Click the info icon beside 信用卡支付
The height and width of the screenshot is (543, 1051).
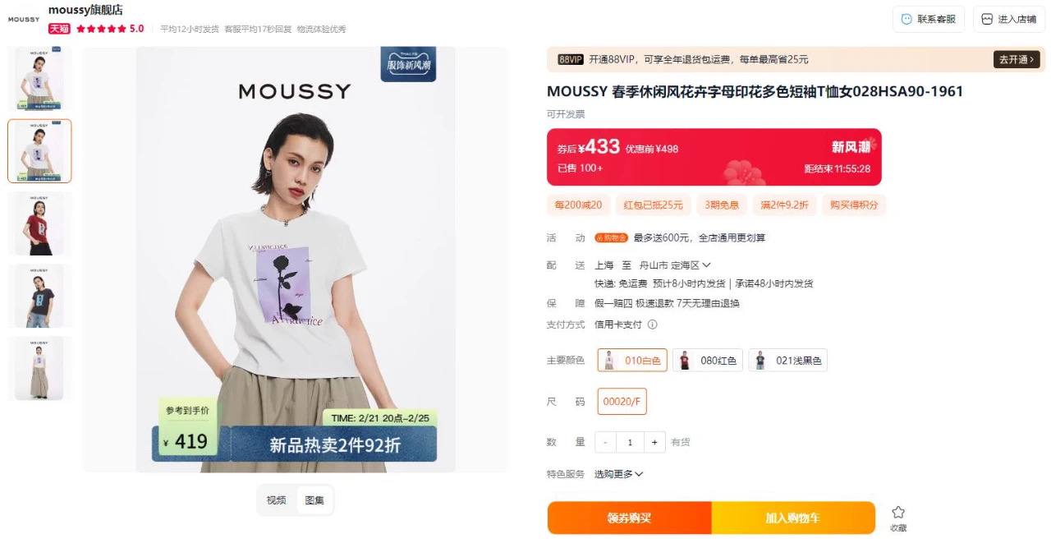coord(653,324)
